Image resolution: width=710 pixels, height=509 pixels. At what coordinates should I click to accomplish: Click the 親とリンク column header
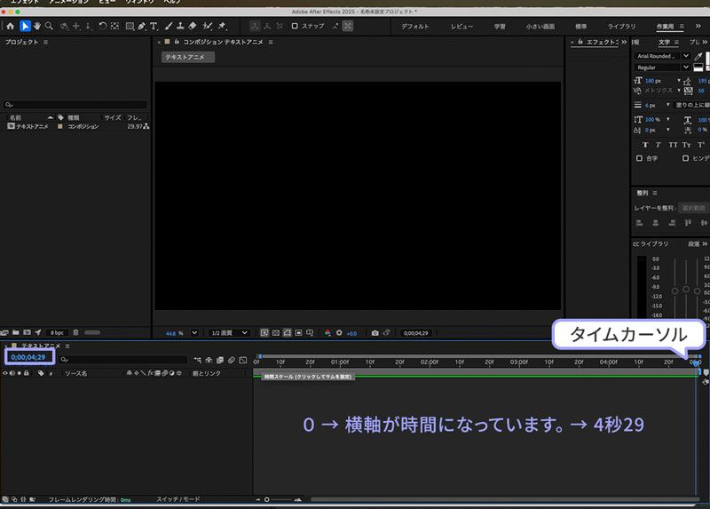click(x=207, y=373)
